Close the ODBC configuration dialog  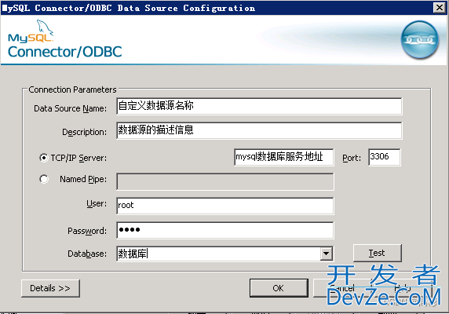pyautogui.click(x=440, y=8)
